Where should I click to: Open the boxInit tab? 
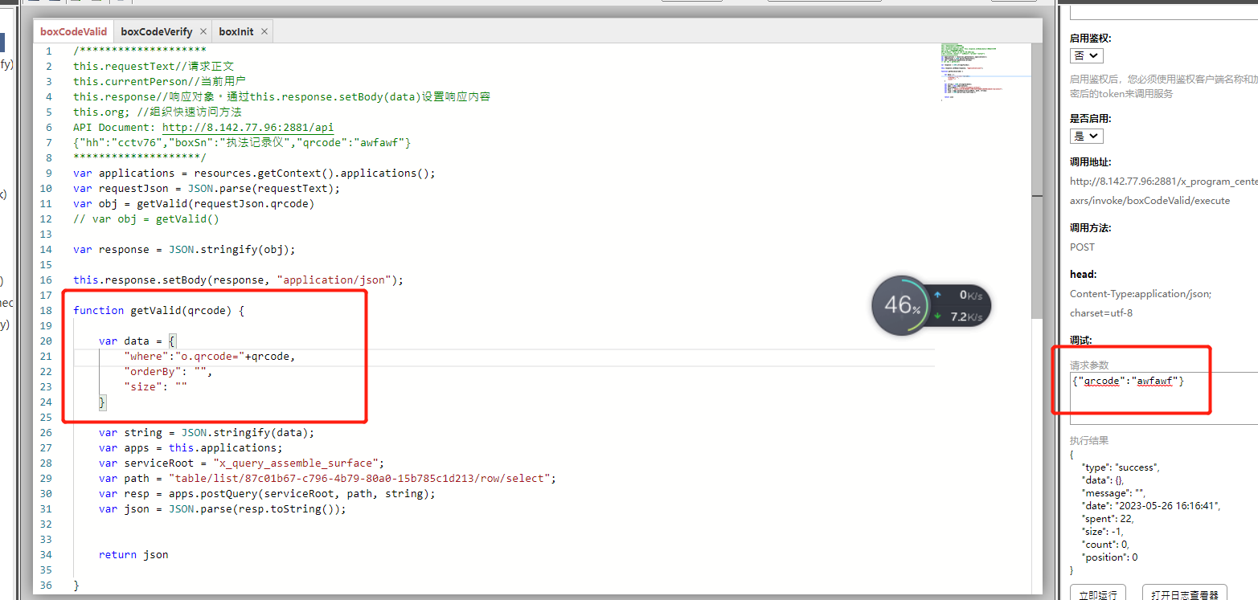(236, 31)
